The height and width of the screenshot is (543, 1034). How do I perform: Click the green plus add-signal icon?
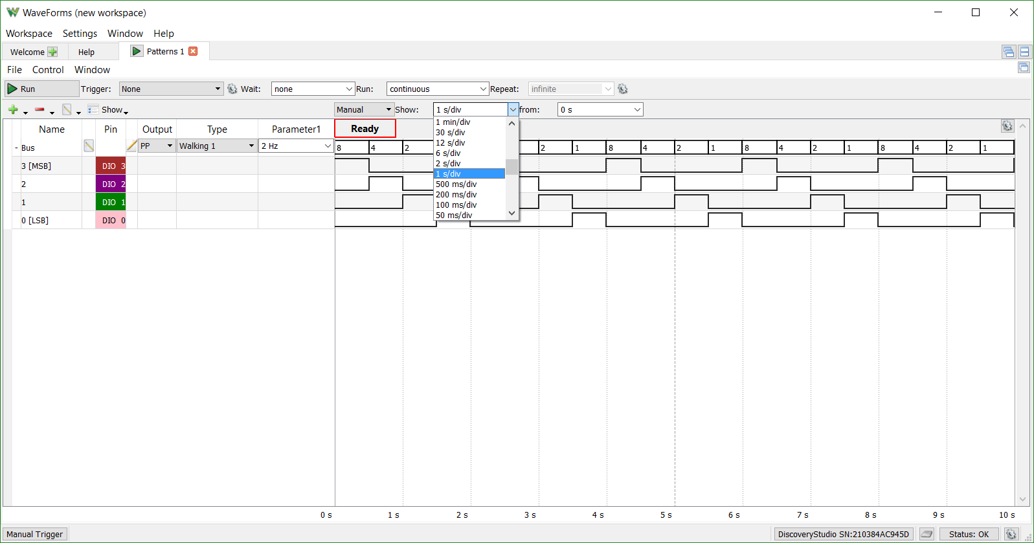[x=13, y=109]
